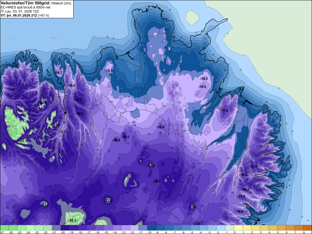Select the -14.0 temperature value
The width and height of the screenshot is (312, 234).
click(202, 87)
